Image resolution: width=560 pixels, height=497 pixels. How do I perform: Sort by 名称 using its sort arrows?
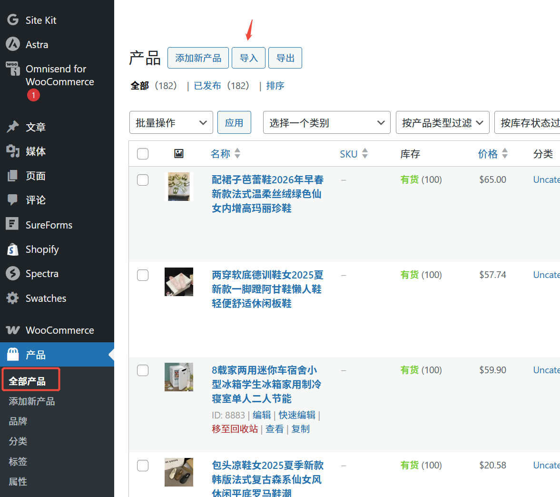237,153
